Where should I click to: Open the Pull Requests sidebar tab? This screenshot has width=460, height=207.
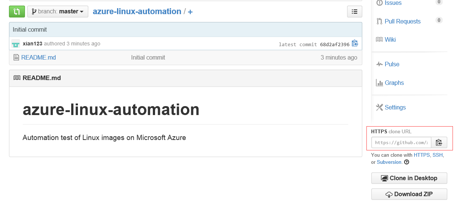402,21
